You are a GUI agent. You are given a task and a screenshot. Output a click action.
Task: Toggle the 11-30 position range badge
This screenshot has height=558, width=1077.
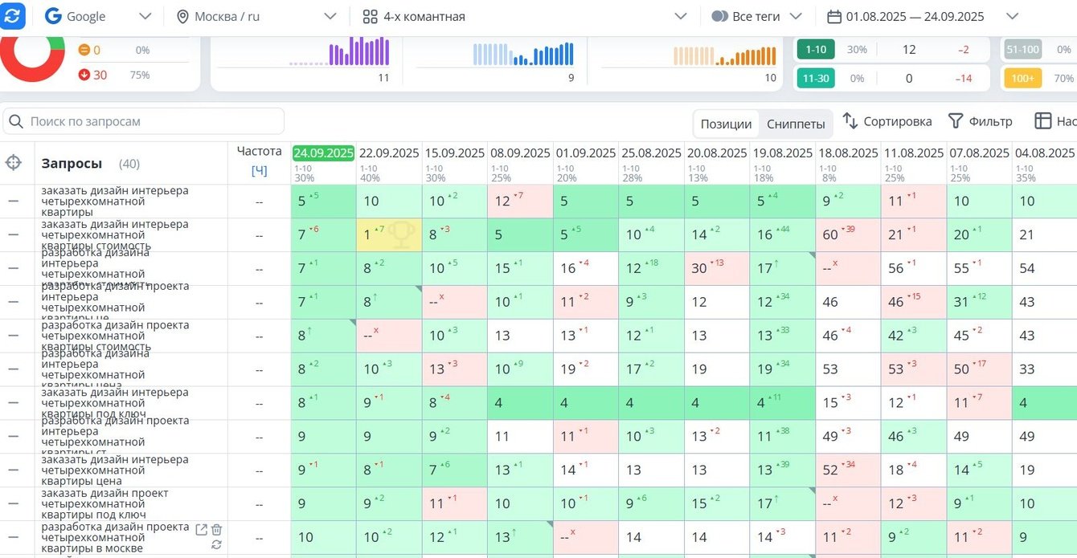[x=816, y=79]
